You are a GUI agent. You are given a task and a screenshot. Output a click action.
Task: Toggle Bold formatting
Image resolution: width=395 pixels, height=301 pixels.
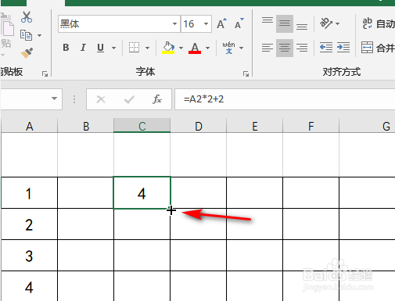point(66,48)
